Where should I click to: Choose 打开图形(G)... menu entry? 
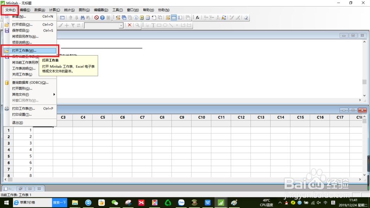(30, 88)
